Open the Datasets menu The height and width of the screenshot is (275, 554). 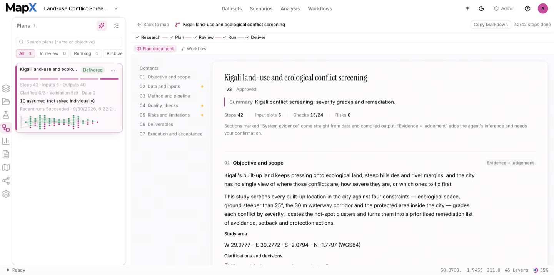click(232, 8)
